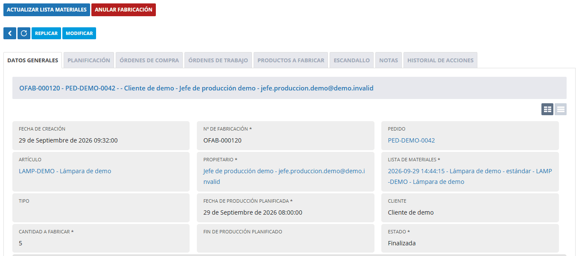Click the refresh circular arrow icon
Screen dimensions: 579x256
tap(24, 33)
